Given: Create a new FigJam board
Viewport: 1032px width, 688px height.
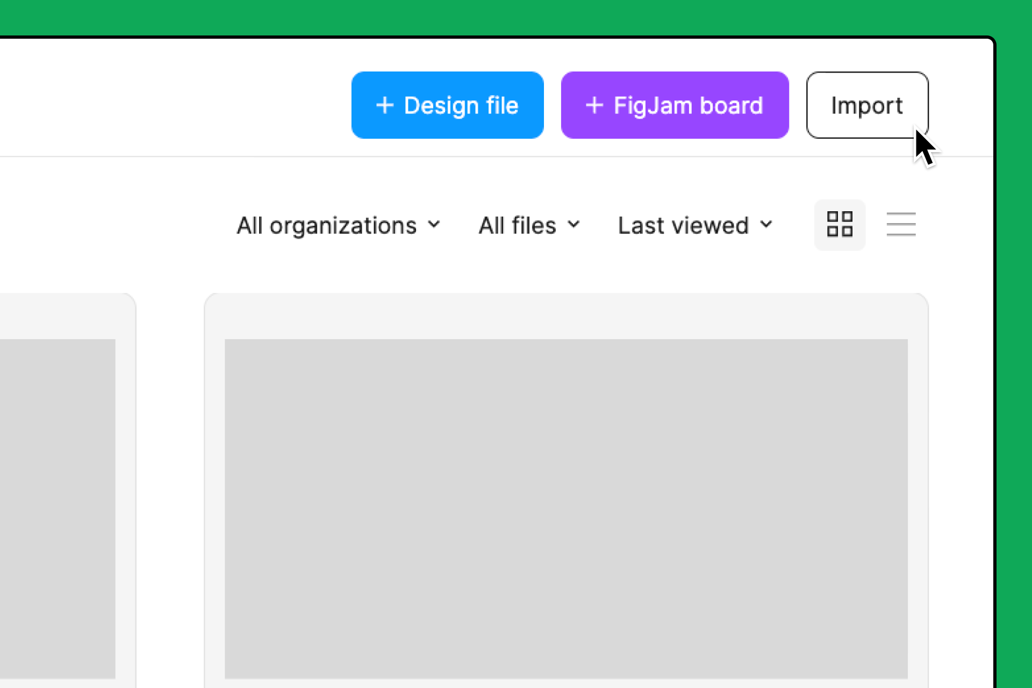Looking at the screenshot, I should coord(675,105).
